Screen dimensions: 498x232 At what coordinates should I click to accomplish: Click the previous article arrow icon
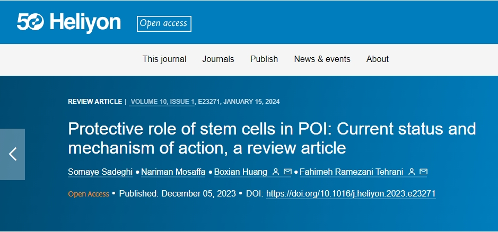[13, 154]
